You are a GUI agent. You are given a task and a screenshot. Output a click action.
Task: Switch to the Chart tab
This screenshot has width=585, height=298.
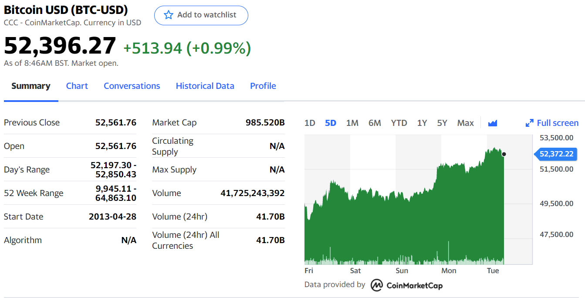[x=77, y=86]
